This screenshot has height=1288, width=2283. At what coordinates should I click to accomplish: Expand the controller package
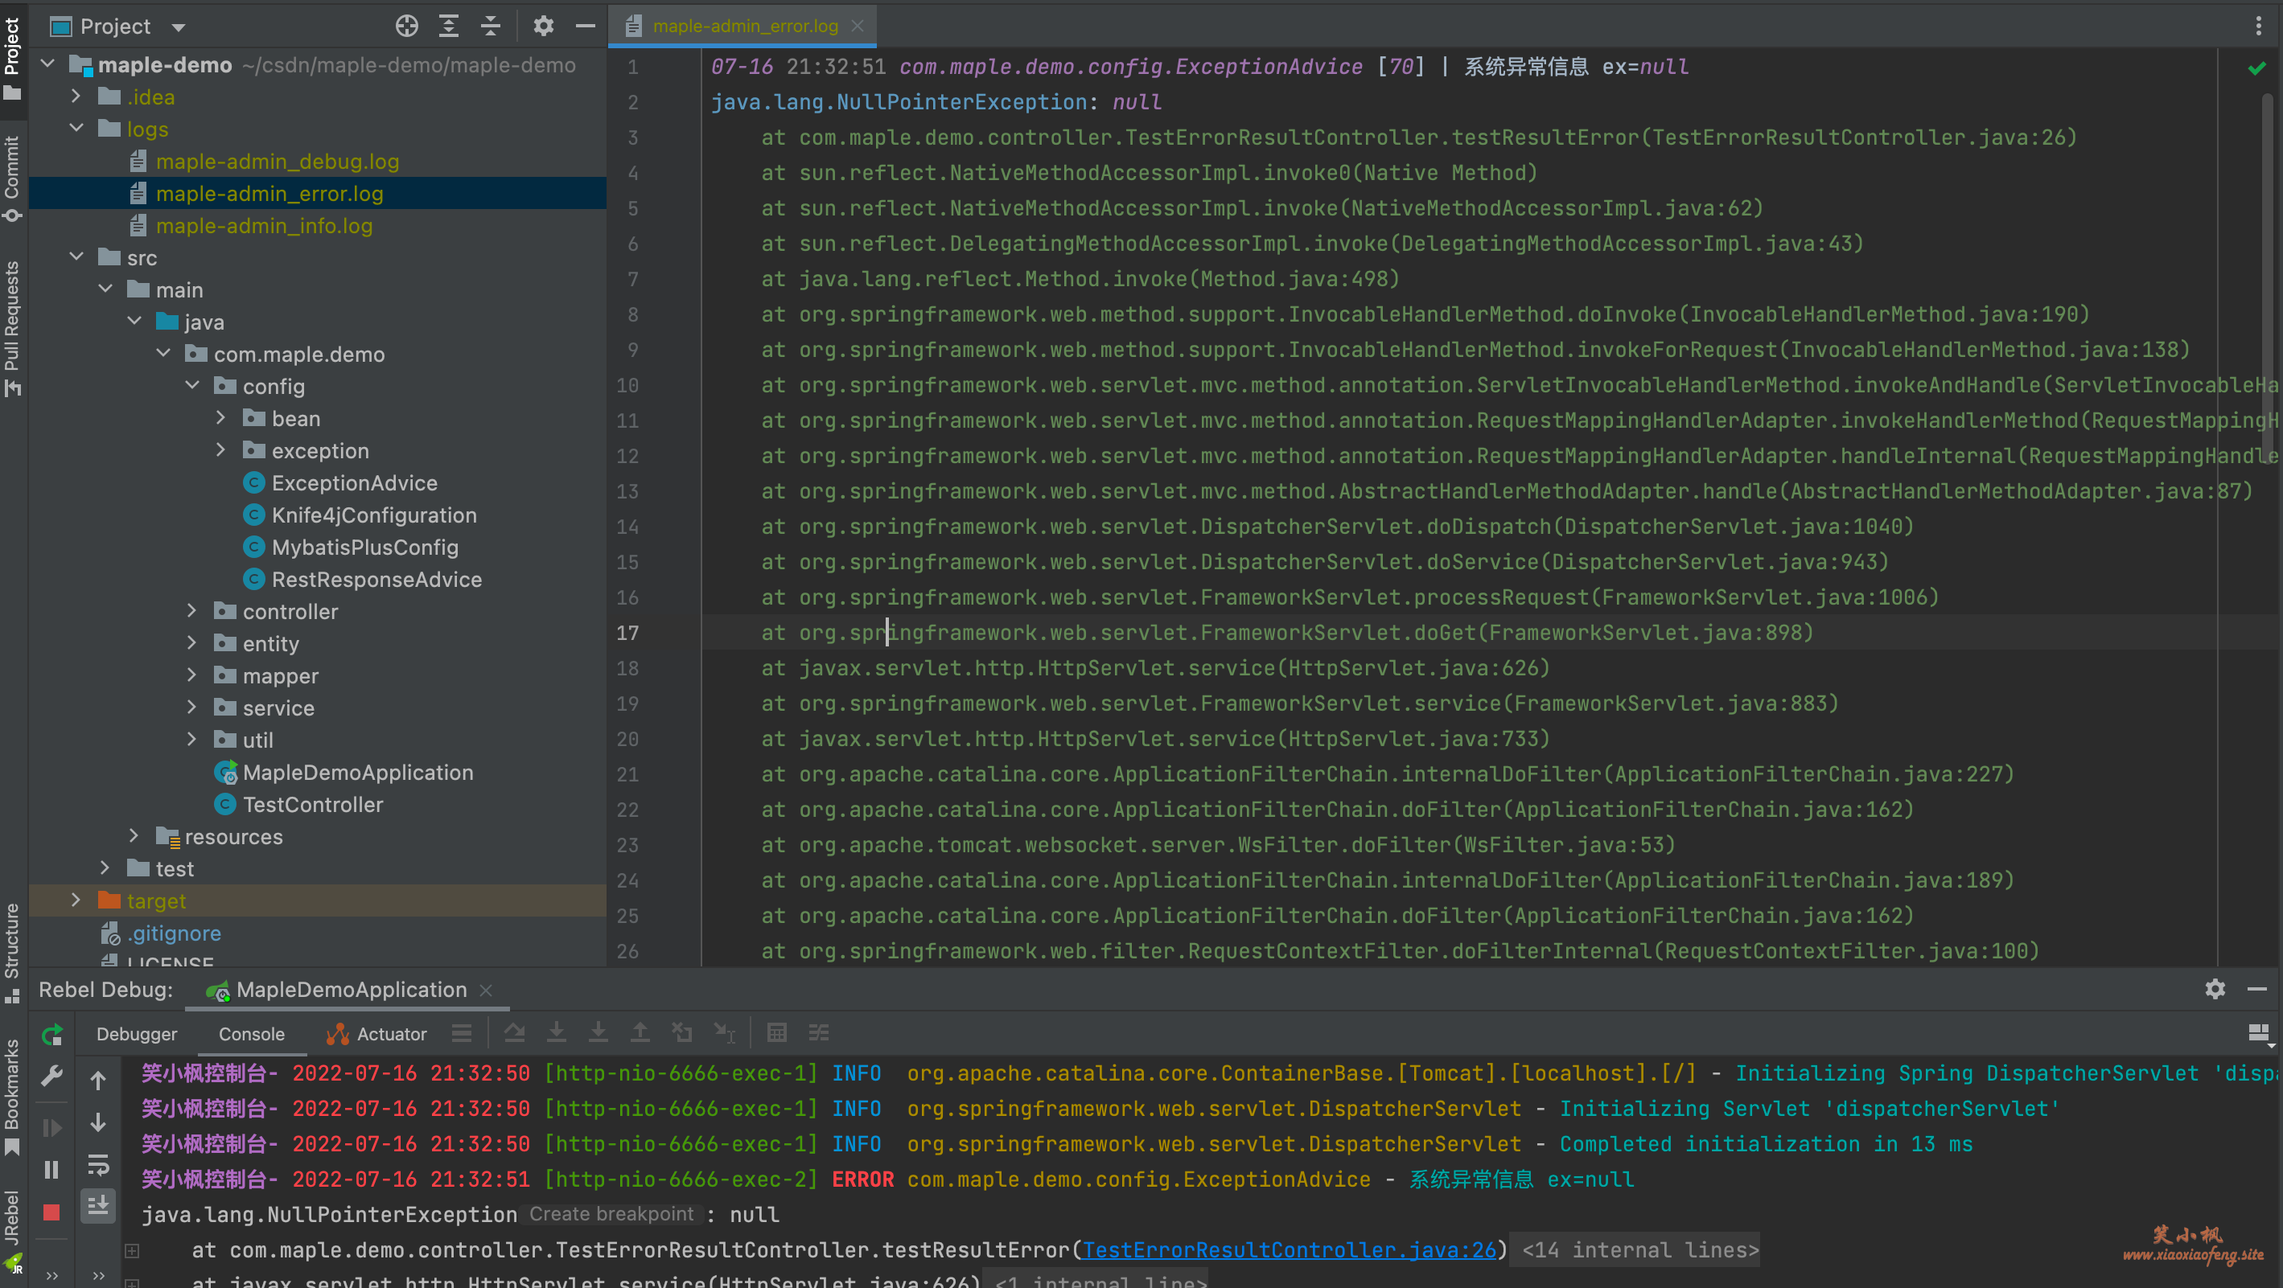point(192,611)
